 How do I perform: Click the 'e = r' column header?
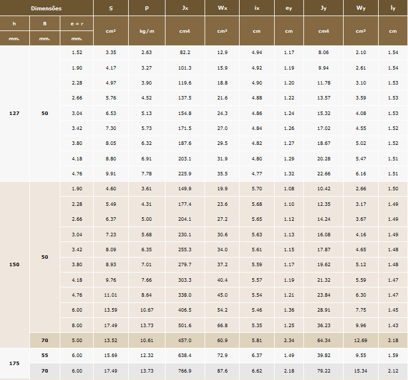77,24
